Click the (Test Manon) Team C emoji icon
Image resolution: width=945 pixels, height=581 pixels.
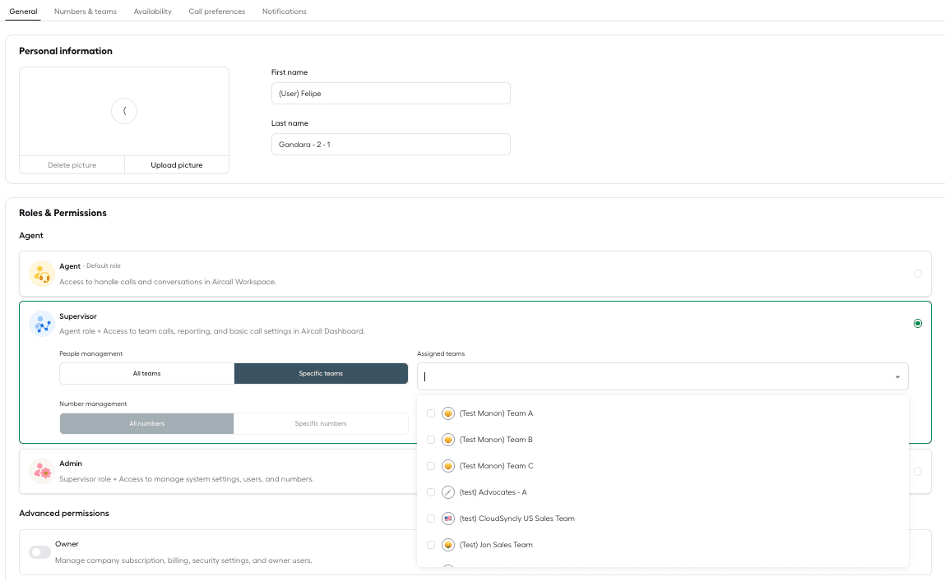pyautogui.click(x=447, y=466)
